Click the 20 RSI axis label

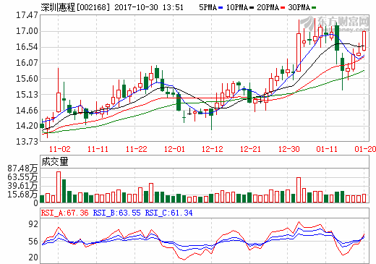(33, 257)
